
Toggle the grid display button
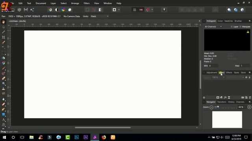coord(135,10)
